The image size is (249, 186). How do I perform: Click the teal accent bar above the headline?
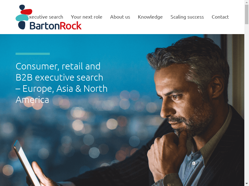click(33, 54)
